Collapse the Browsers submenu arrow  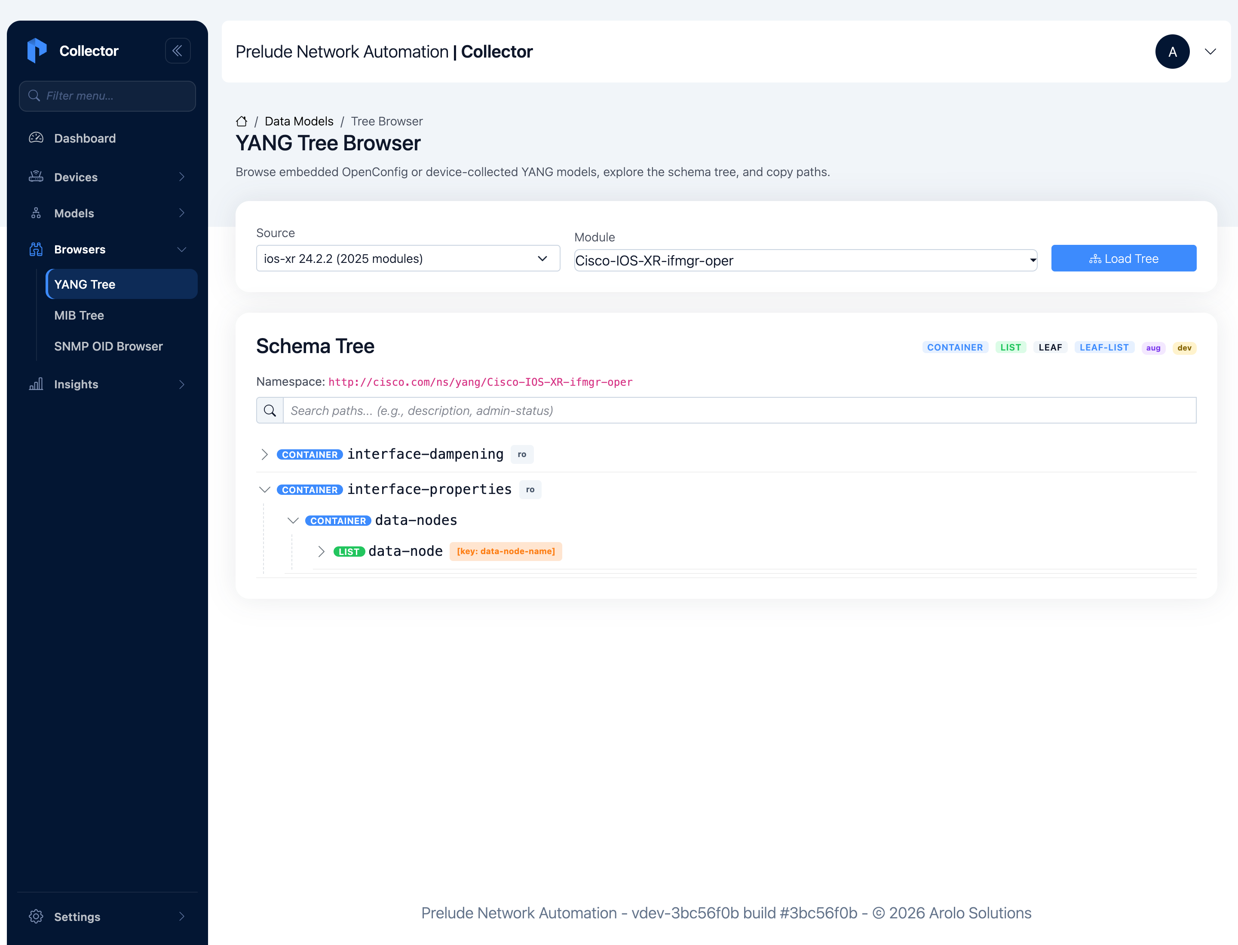(181, 249)
